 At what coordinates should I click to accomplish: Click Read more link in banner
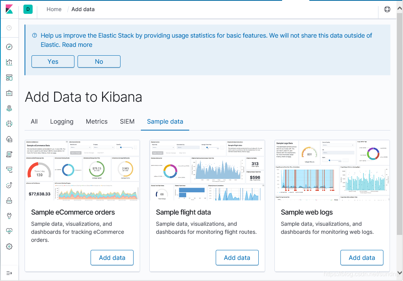click(x=77, y=45)
